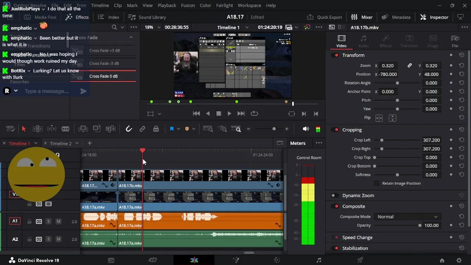This screenshot has width=471, height=265.
Task: Click the Custom Zoom icon
Action: point(236,129)
